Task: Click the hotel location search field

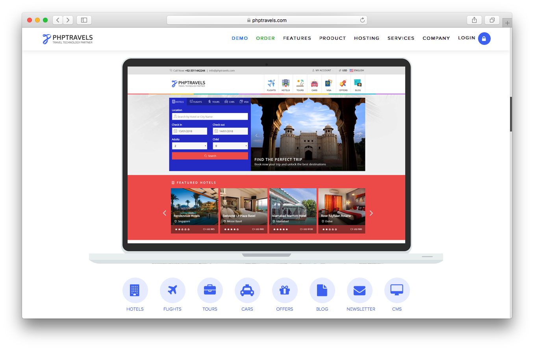Action: pos(210,116)
